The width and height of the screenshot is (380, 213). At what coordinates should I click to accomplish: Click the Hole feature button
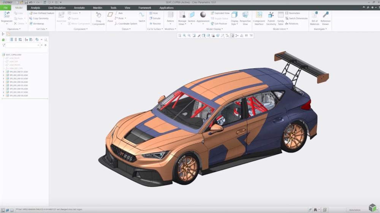(x=154, y=13)
